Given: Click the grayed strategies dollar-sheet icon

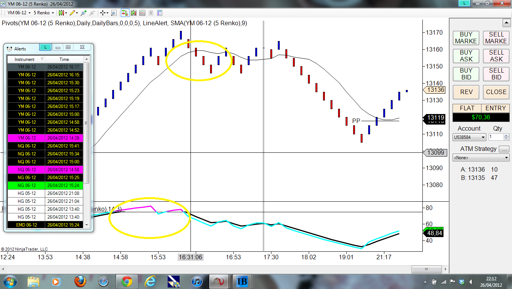Looking at the screenshot, I should [151, 13].
